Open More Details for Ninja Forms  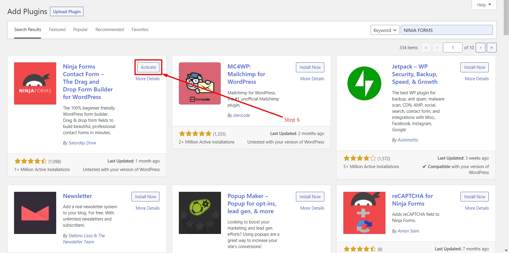(148, 79)
